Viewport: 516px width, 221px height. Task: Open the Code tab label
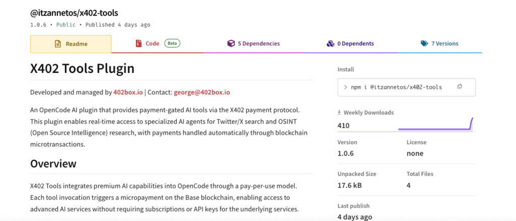152,44
